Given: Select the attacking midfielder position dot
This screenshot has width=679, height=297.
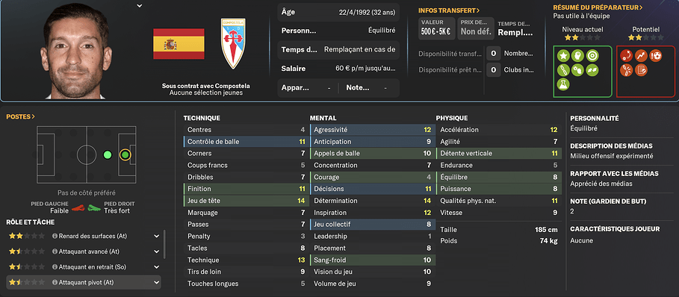Looking at the screenshot, I should tap(108, 154).
